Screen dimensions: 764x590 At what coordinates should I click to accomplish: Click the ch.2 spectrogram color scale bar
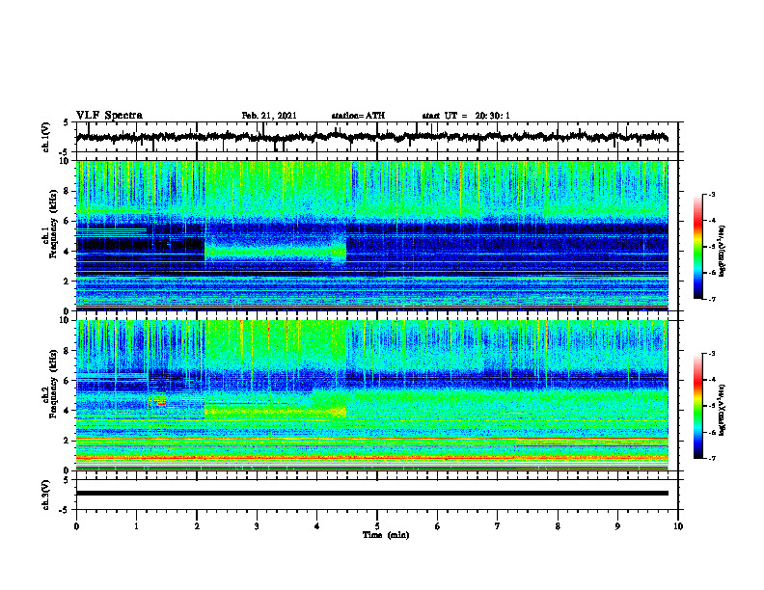[698, 406]
